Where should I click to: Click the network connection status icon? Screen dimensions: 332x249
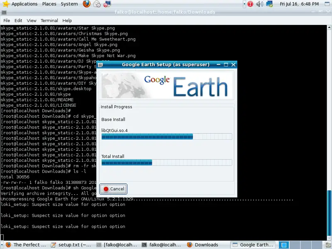pyautogui.click(x=269, y=4)
